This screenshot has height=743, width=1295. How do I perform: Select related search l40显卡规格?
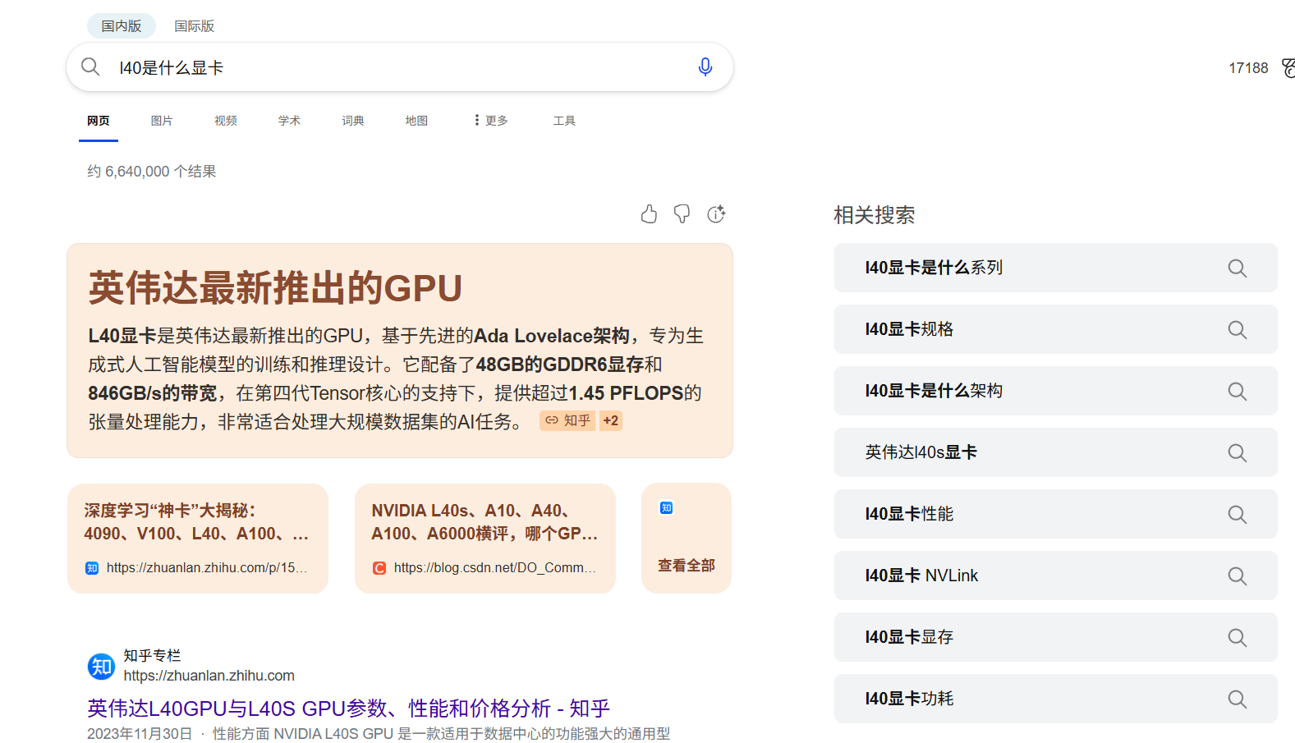pyautogui.click(x=1056, y=329)
